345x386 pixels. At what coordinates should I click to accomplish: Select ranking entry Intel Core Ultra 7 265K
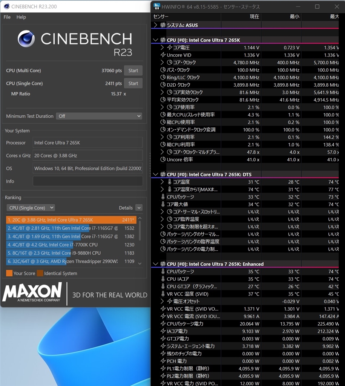[71, 220]
